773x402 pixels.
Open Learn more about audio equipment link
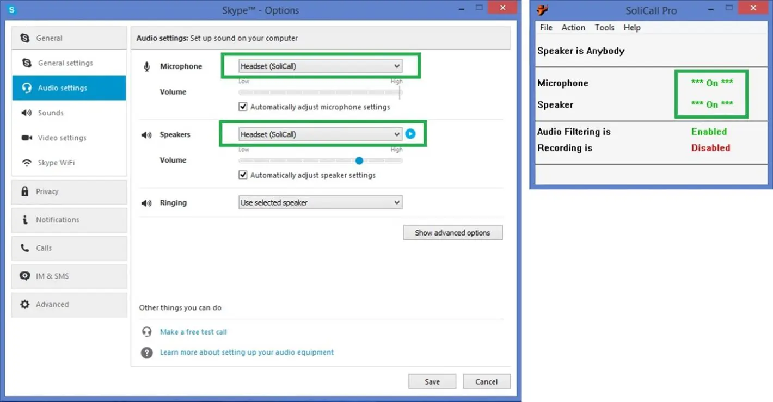coord(247,352)
